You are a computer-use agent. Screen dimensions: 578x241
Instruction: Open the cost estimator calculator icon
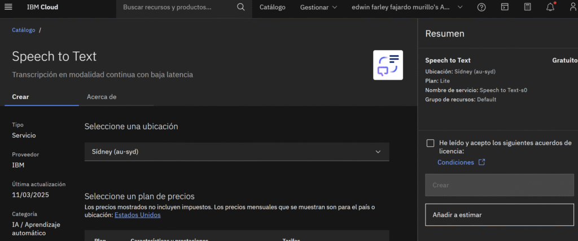527,7
